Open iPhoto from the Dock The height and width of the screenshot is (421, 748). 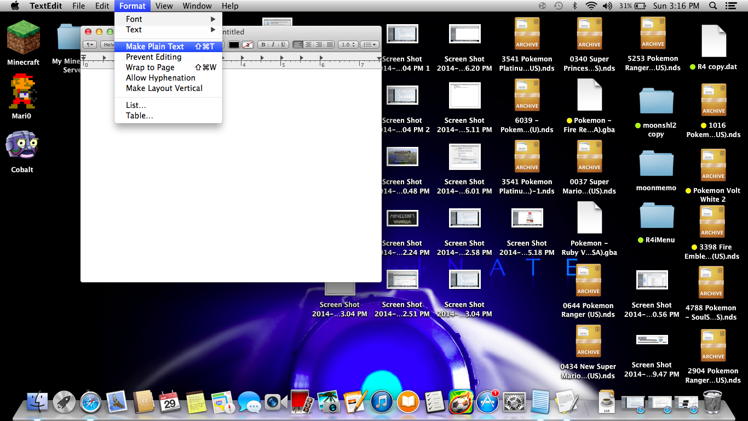point(329,402)
